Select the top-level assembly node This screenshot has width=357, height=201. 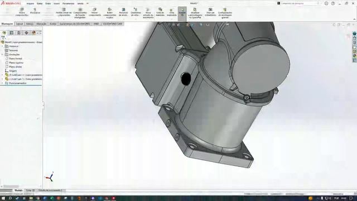[22, 42]
